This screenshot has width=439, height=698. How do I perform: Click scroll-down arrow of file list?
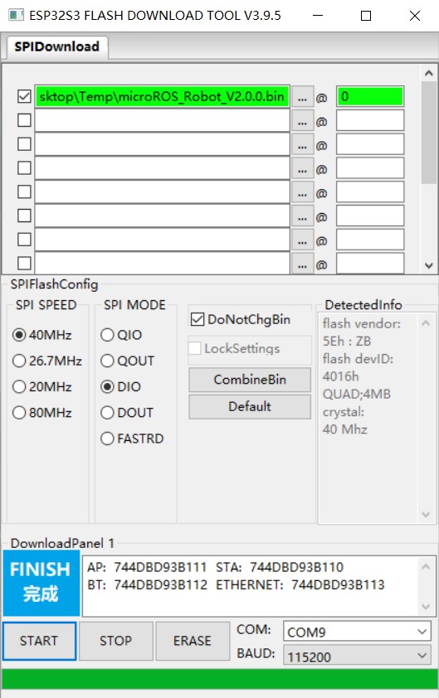[x=429, y=265]
